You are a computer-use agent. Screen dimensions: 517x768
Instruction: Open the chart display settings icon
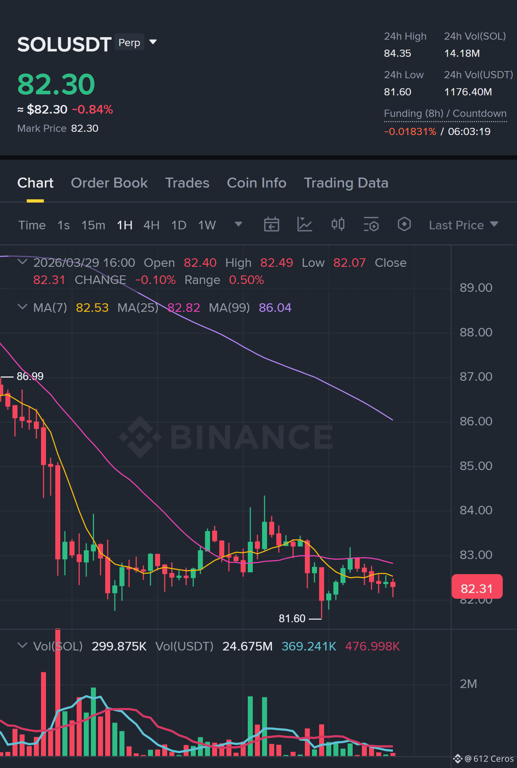371,225
